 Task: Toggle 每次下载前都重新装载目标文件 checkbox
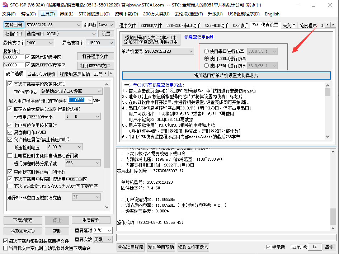(x=6, y=241)
